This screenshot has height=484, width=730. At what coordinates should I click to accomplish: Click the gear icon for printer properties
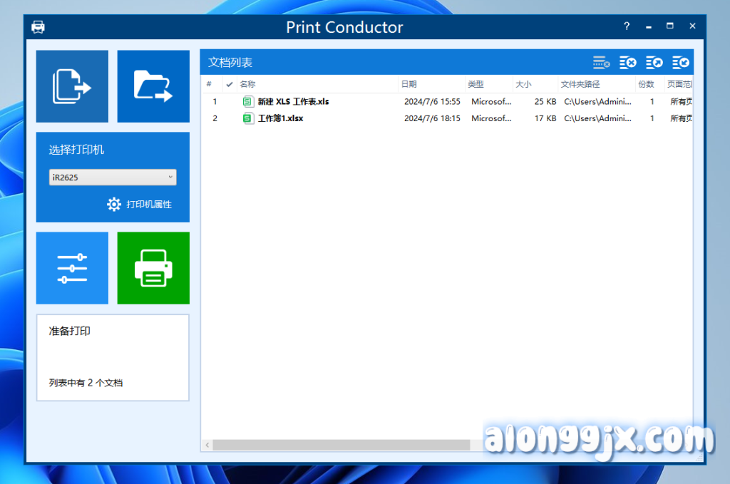pos(114,205)
